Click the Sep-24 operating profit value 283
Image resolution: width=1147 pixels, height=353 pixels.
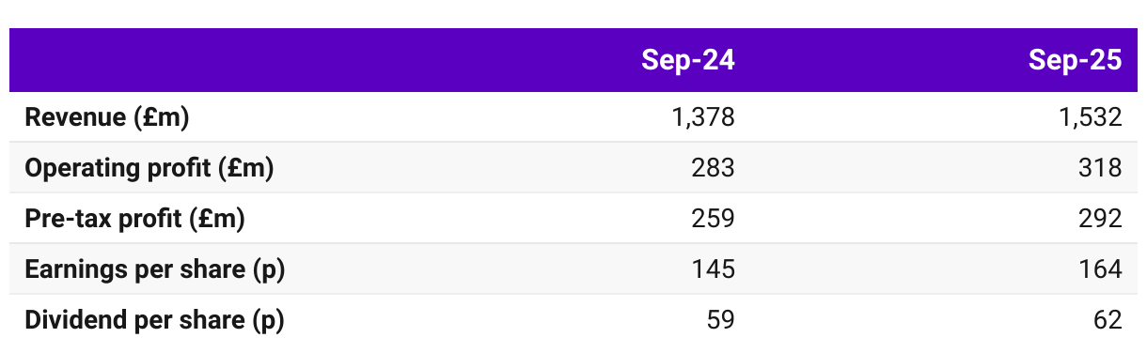[713, 168]
